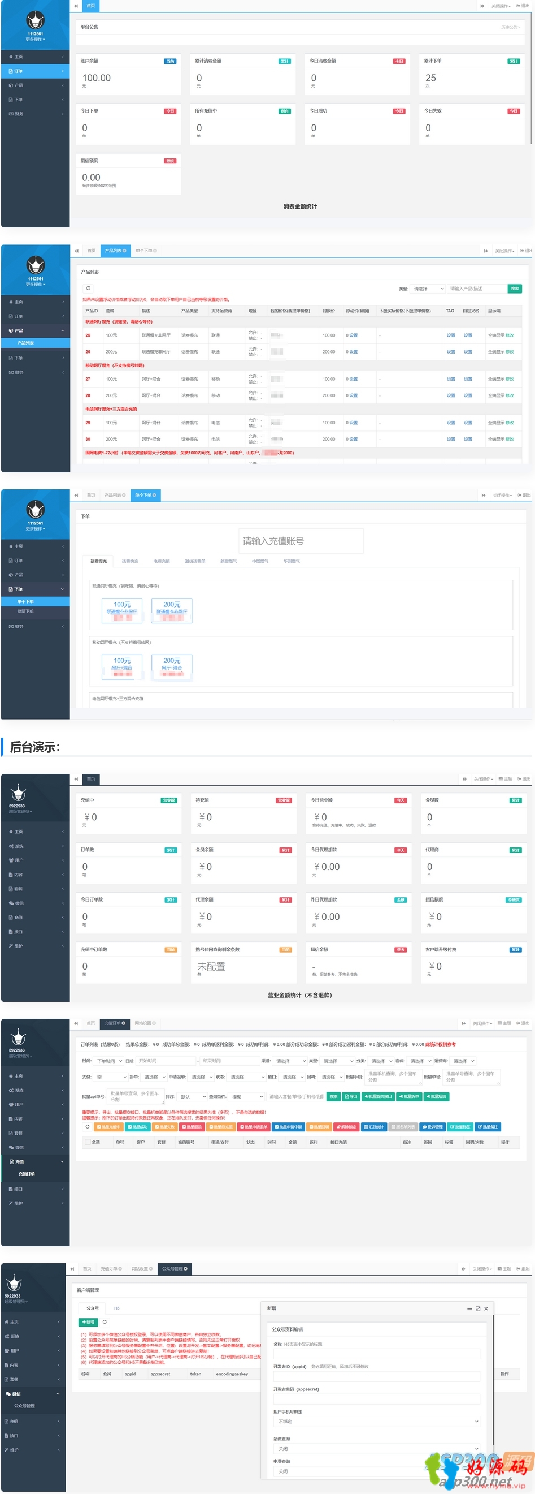This screenshot has width=535, height=1494.
Task: Open the 排序 dropdown showing 默认
Action: (x=192, y=1097)
